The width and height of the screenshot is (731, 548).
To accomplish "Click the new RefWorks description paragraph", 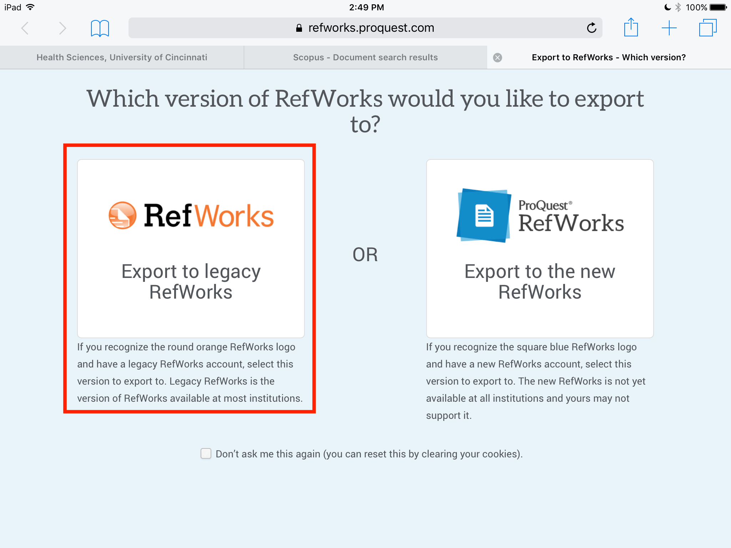I will tap(536, 381).
